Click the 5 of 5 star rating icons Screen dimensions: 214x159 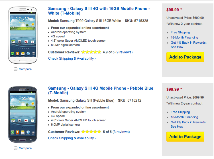tap(91, 132)
